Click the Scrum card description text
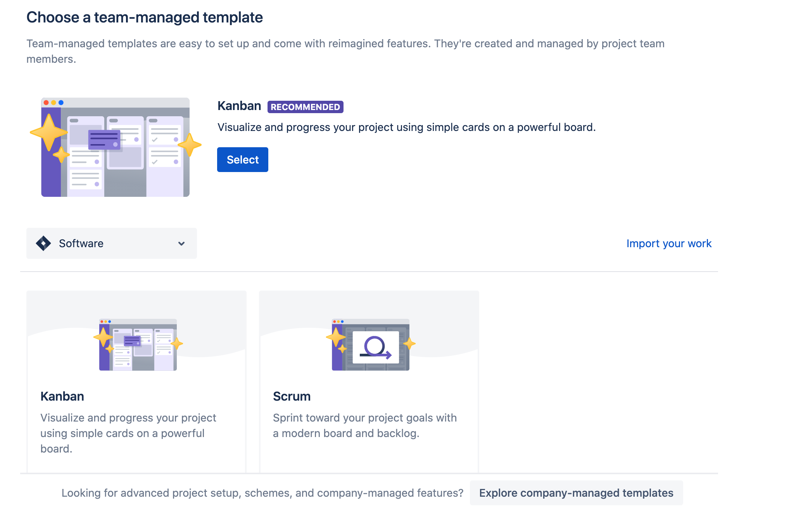The image size is (808, 506). click(364, 425)
